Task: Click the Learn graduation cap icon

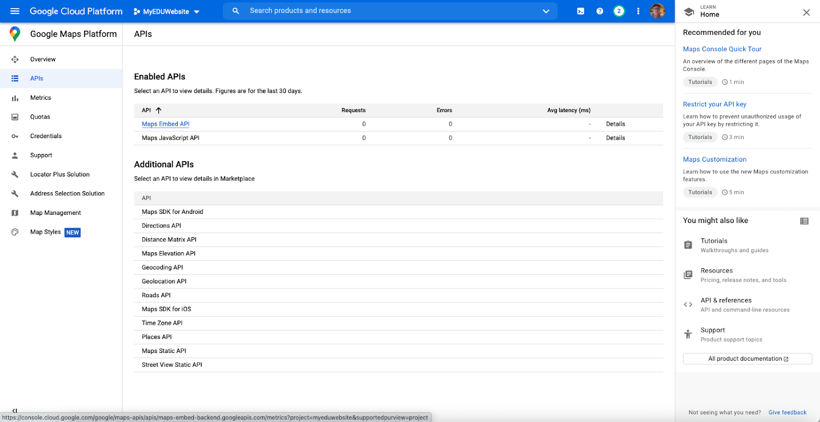Action: [x=689, y=12]
